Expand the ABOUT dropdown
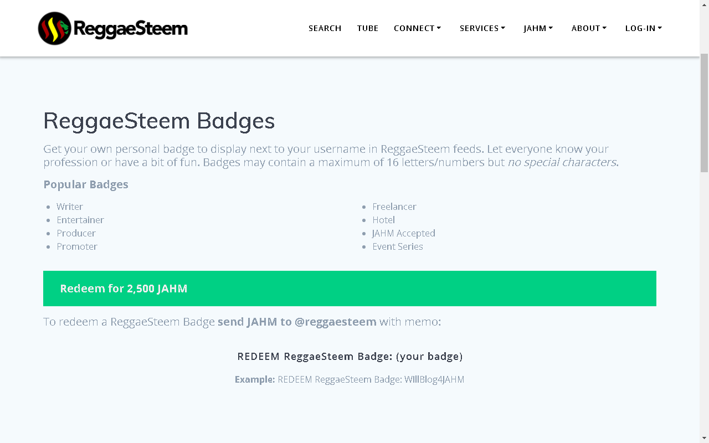709x443 pixels. coord(588,28)
